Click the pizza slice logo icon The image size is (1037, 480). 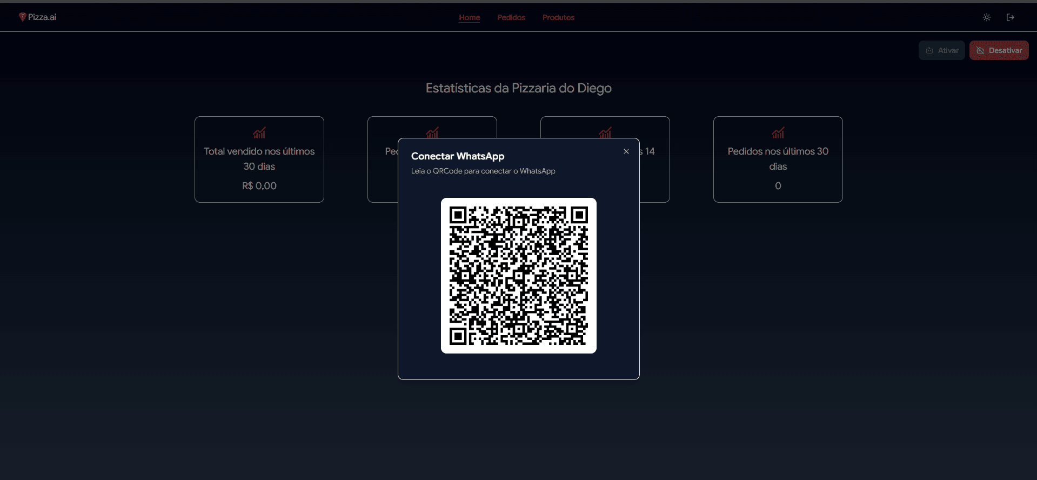point(22,17)
